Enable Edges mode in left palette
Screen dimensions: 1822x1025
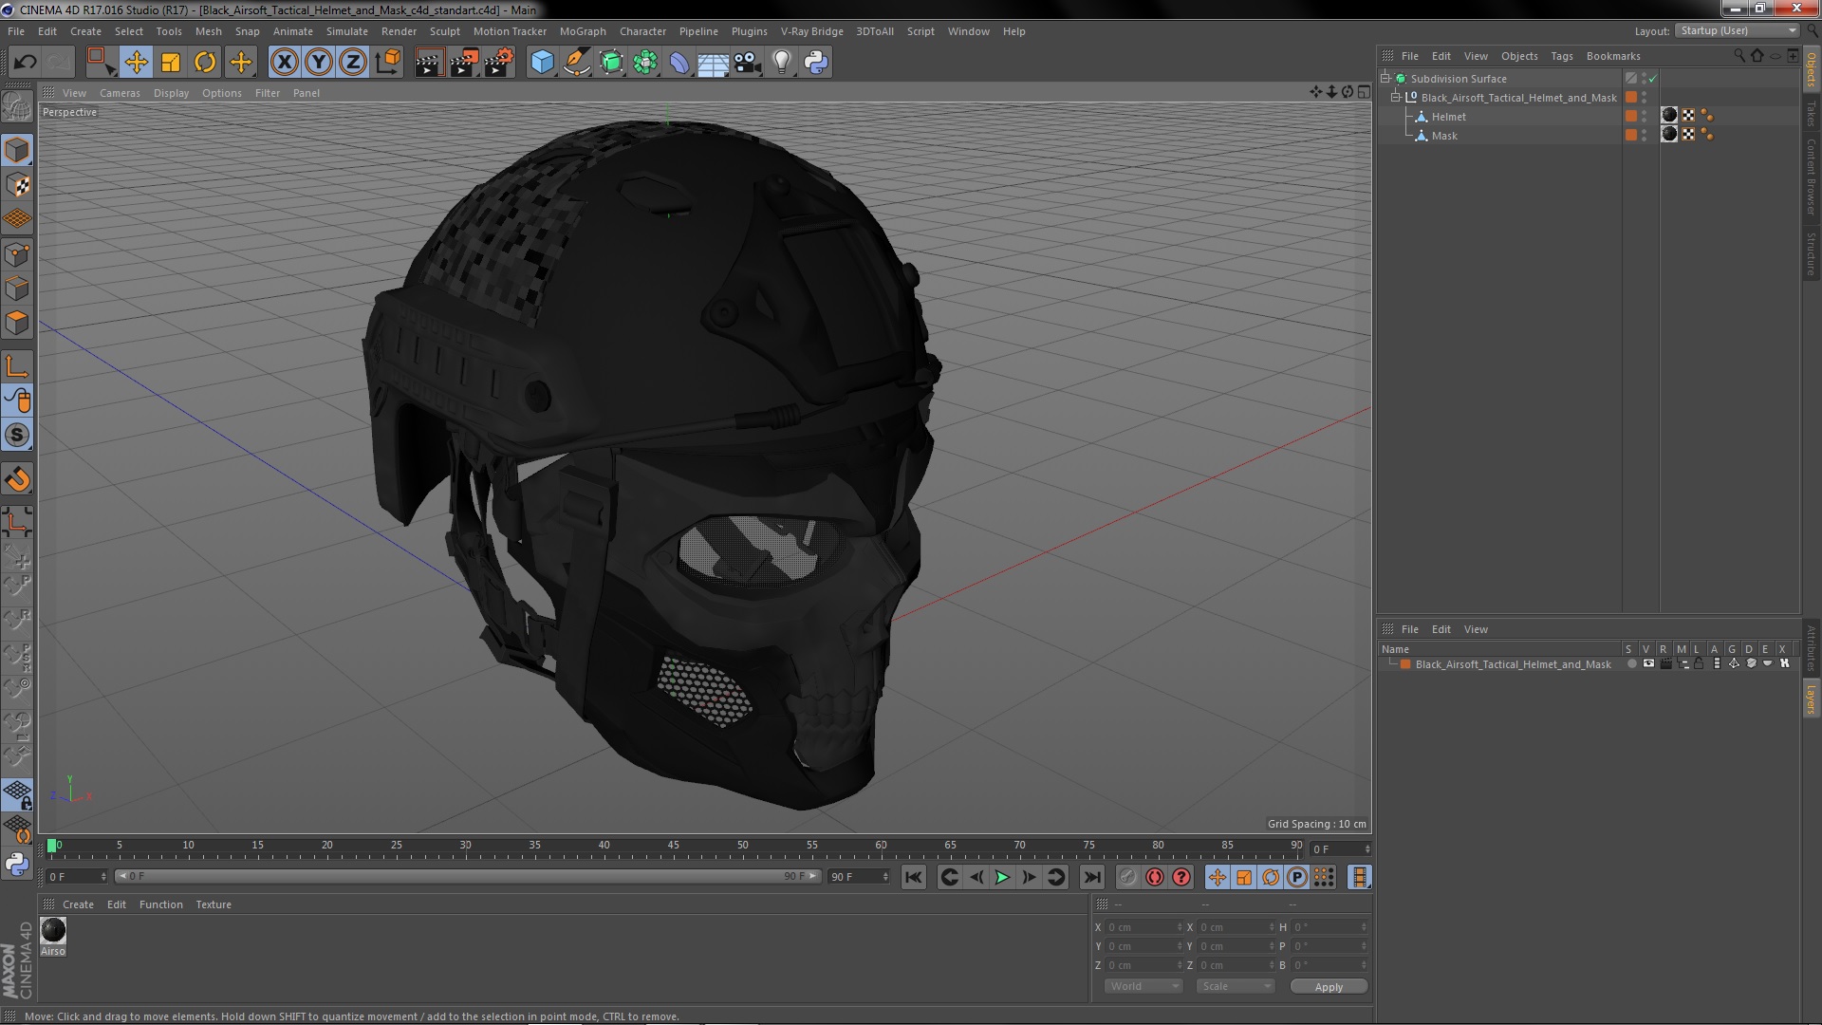[x=17, y=289]
